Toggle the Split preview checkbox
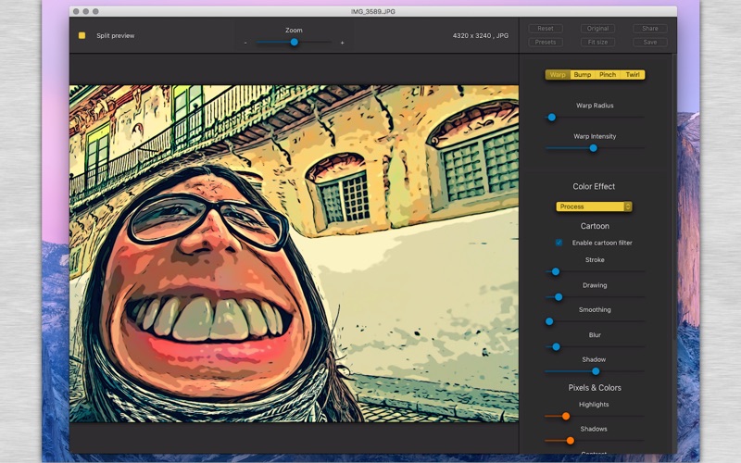Image resolution: width=741 pixels, height=463 pixels. [x=82, y=36]
